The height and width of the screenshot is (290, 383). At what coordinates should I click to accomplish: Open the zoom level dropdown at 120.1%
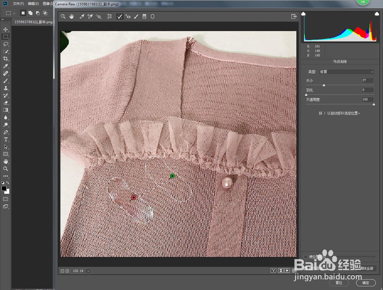pyautogui.click(x=88, y=271)
